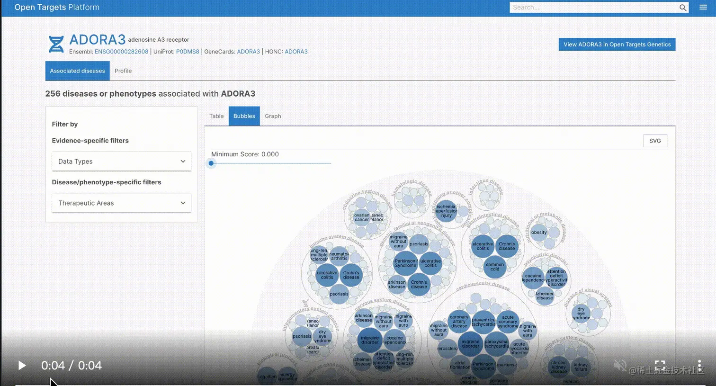The width and height of the screenshot is (716, 386).
Task: Open the GeneCards ADORA3 link
Action: coord(249,52)
